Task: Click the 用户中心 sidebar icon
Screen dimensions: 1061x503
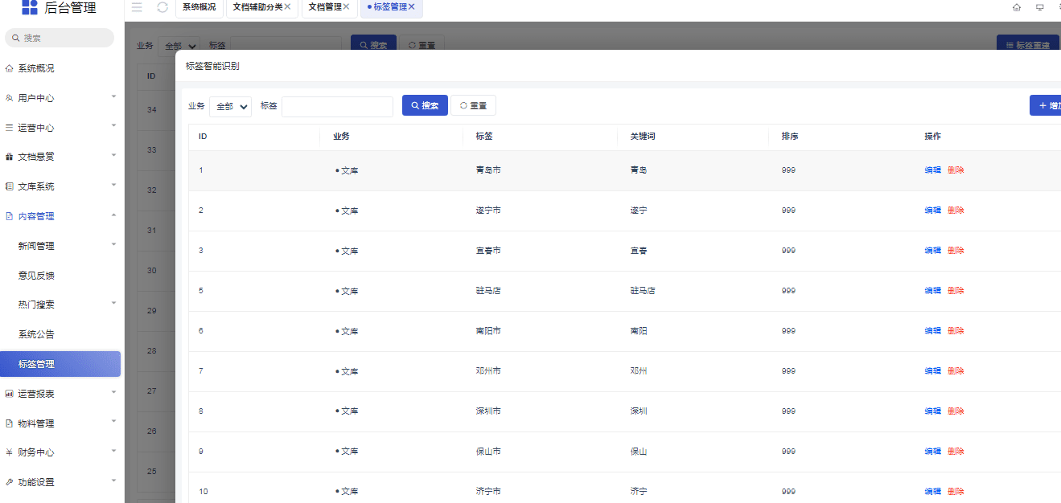Action: pos(10,98)
